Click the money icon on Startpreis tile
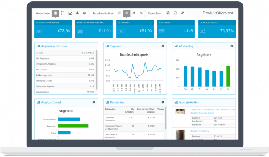Viewport: 269px width, 157px height. click(121, 32)
